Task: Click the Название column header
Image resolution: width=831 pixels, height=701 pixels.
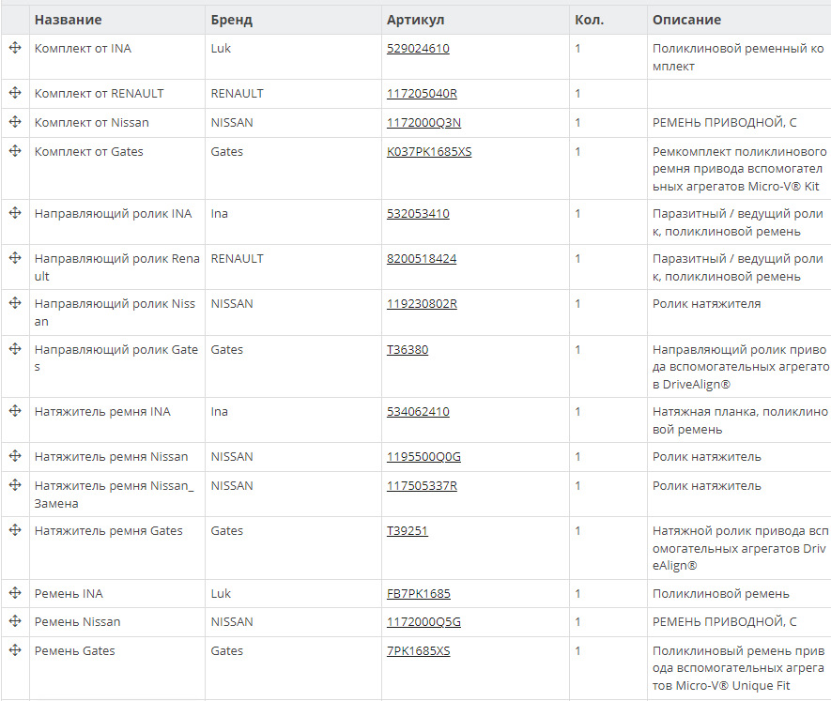Action: pos(69,20)
